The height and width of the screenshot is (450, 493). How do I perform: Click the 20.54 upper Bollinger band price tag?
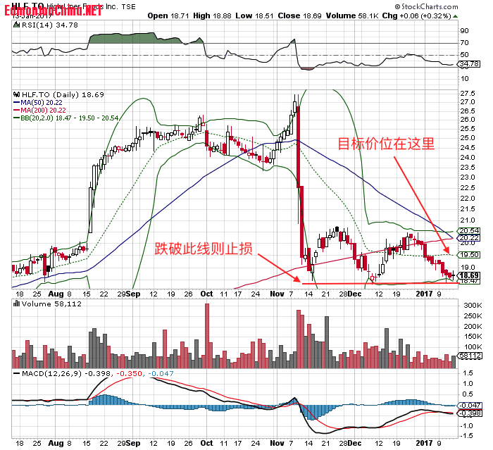pyautogui.click(x=469, y=231)
